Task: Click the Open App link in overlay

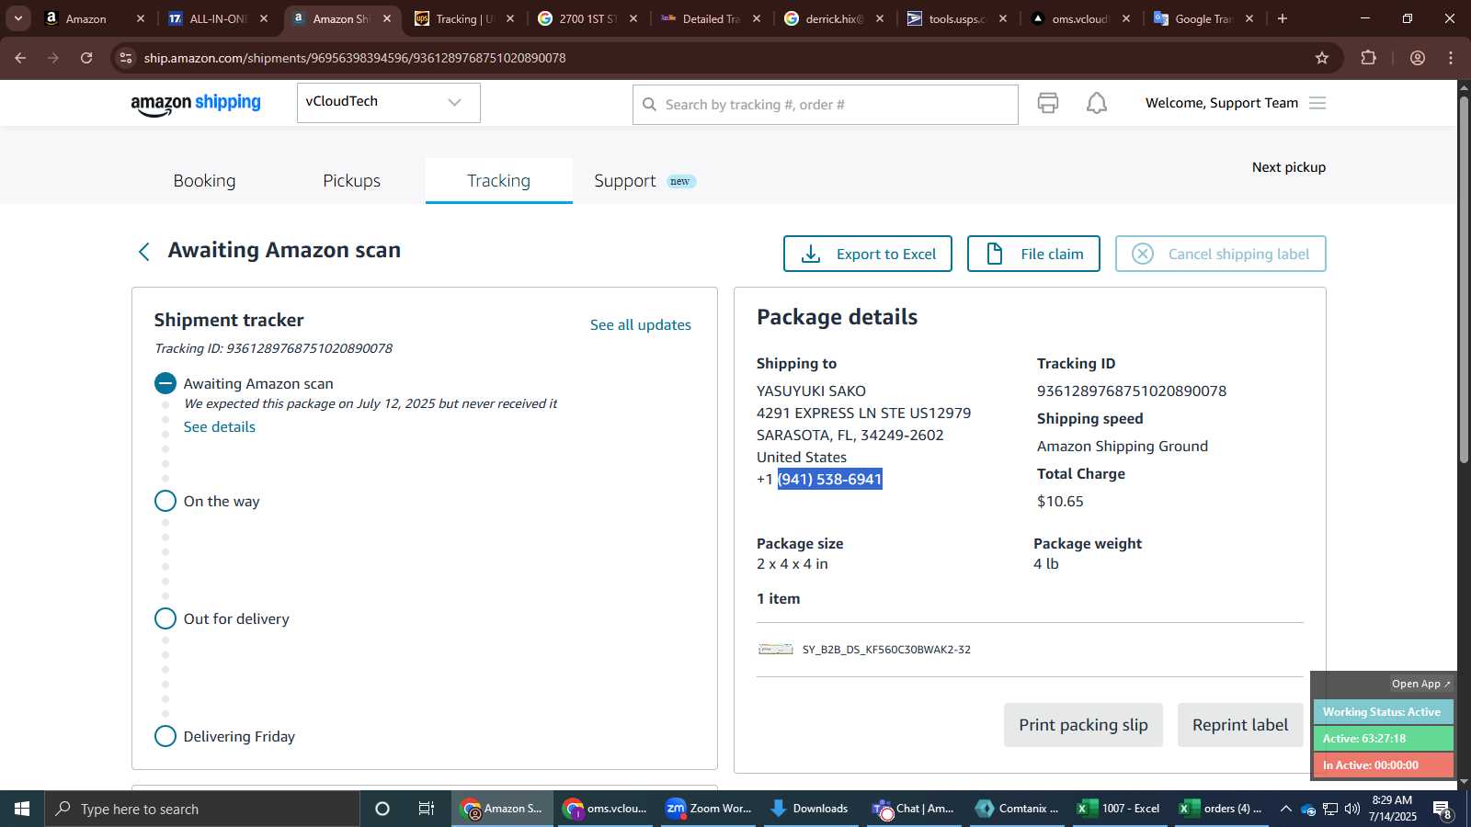Action: [1420, 684]
